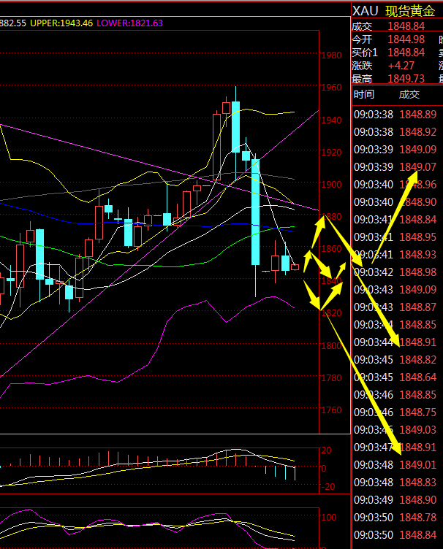Viewport: 443px width, 549px height.
Task: Click the 成交 column header in tick list
Action: pos(409,94)
